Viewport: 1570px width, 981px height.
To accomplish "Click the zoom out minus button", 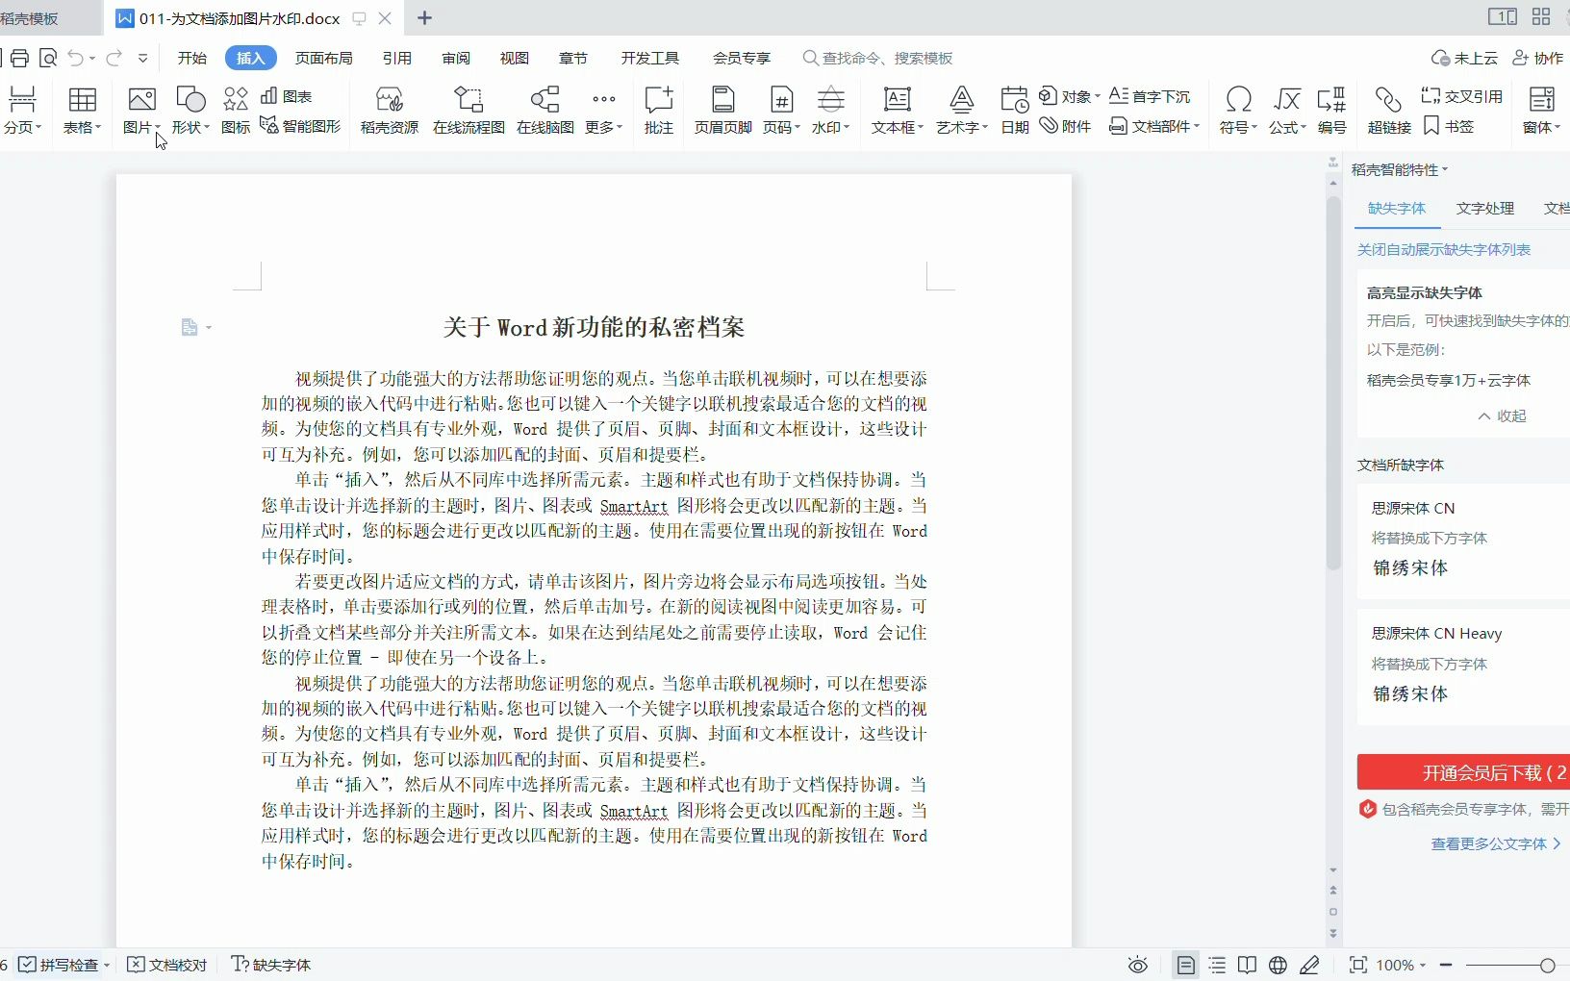I will [1446, 965].
